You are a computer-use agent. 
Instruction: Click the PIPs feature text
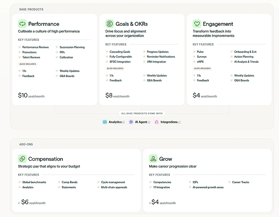click(x=62, y=52)
